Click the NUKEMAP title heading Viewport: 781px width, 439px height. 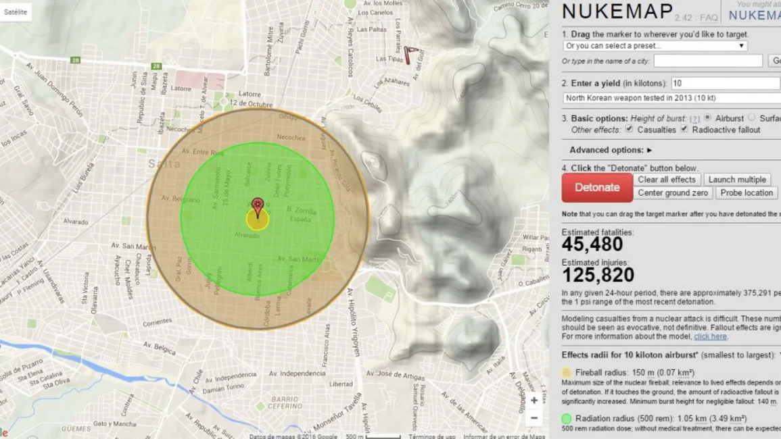(617, 11)
